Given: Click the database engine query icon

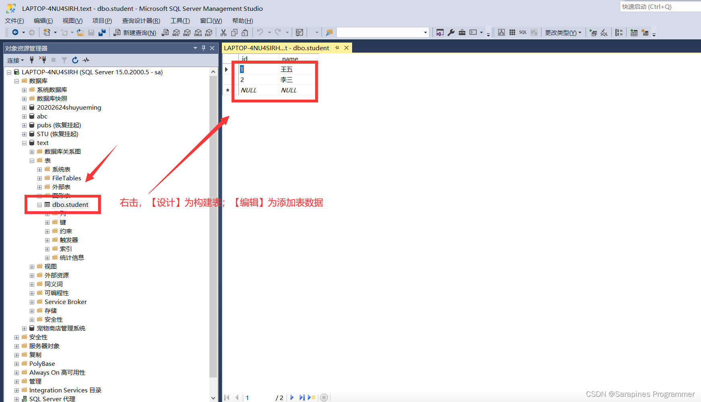Looking at the screenshot, I should click(x=165, y=33).
